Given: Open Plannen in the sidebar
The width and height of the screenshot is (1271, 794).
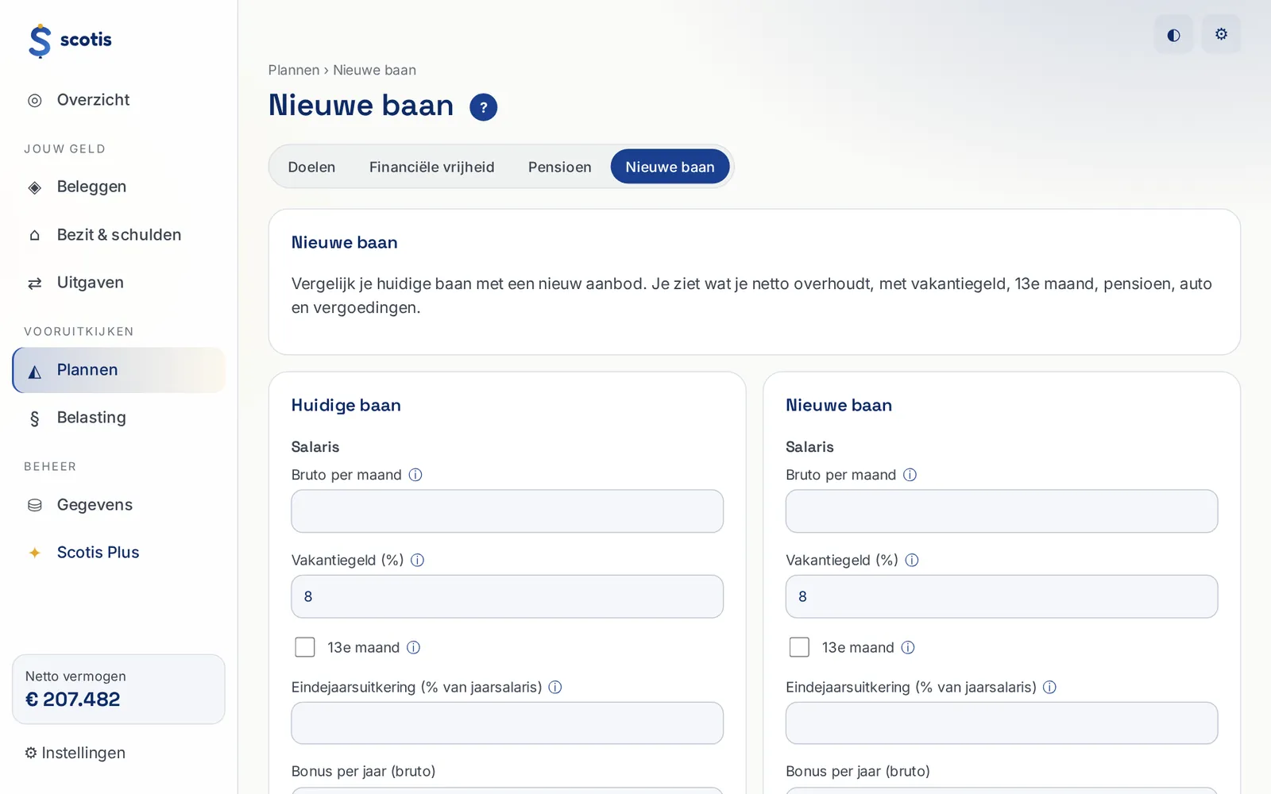Looking at the screenshot, I should click(x=119, y=370).
